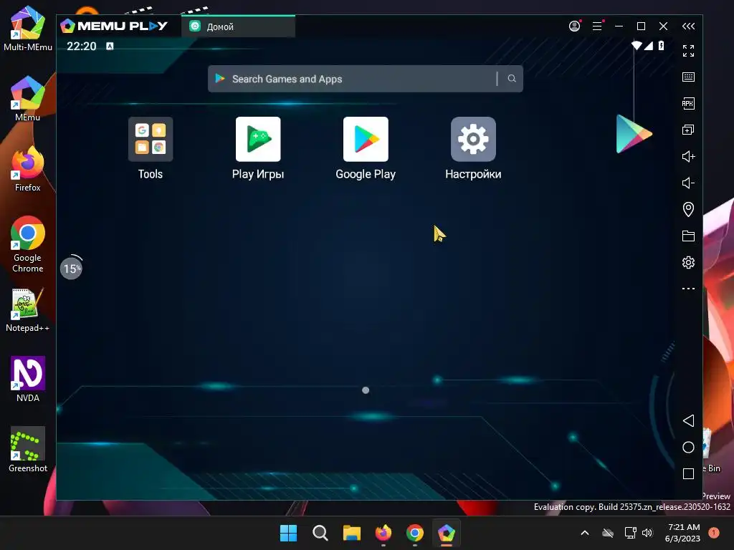Open MEmu account profile icon
This screenshot has height=550, width=734.
pos(574,26)
